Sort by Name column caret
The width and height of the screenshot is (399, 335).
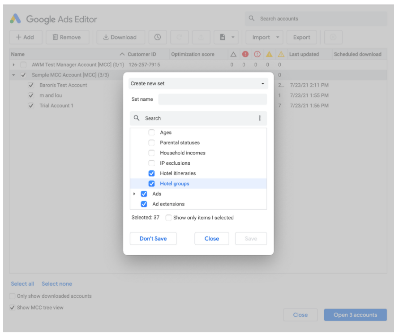click(x=122, y=54)
